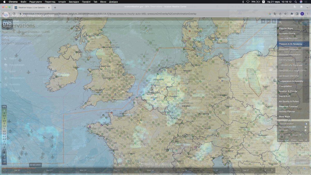
Task: Click the Pressure gauge layer icon
Action: [6, 91]
